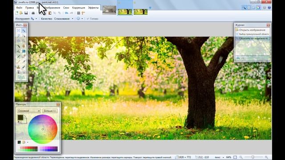The image size is (285, 160).
Task: Click the Undo arrow in main toolbar
Action: point(66,13)
